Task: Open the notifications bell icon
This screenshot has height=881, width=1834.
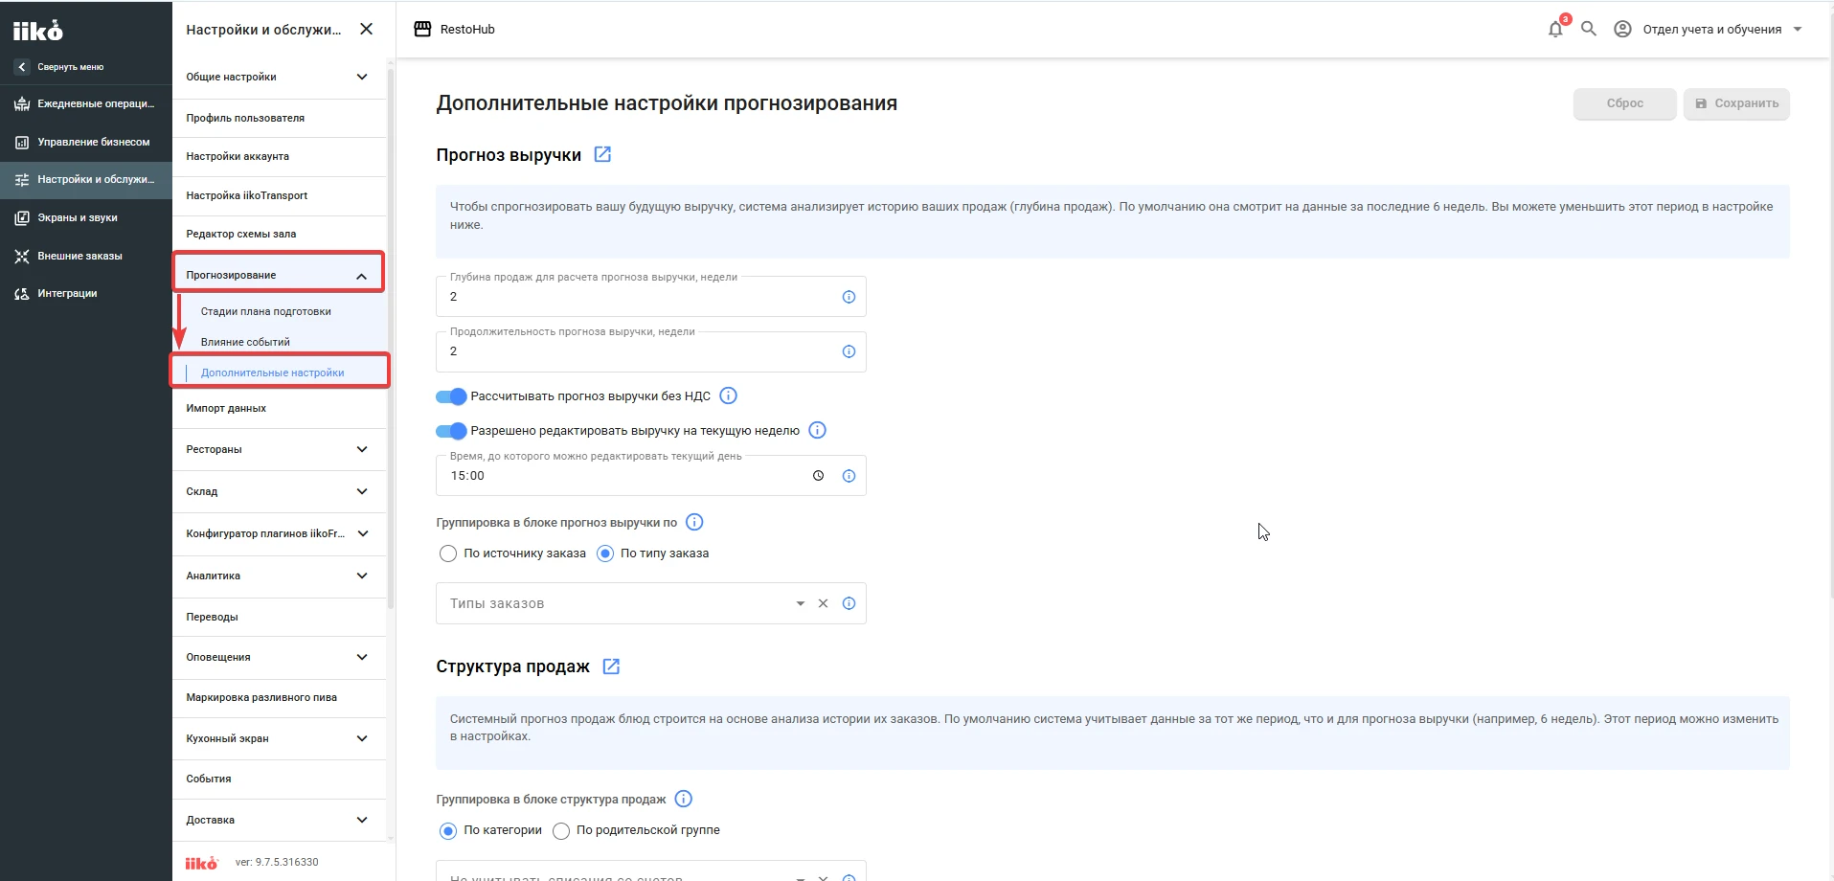Action: pyautogui.click(x=1555, y=29)
